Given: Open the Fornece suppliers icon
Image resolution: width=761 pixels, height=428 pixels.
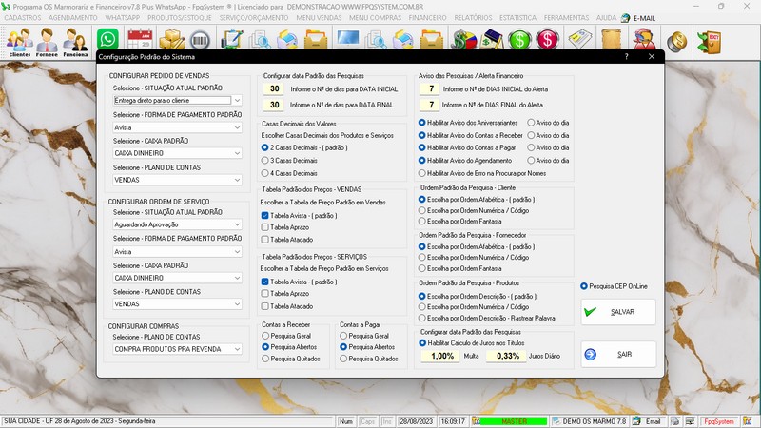Looking at the screenshot, I should click(x=47, y=42).
